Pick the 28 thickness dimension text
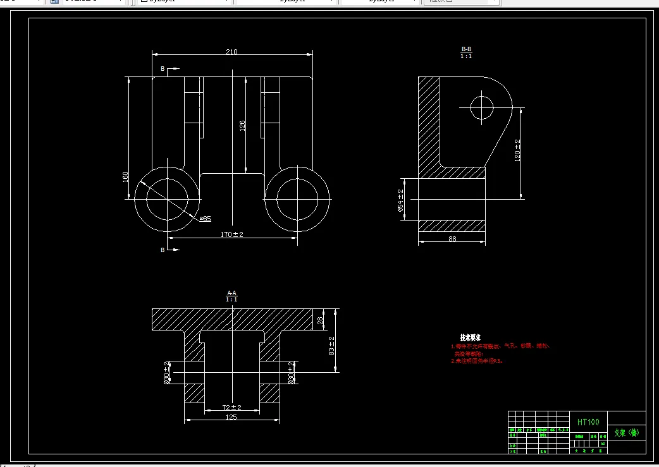The height and width of the screenshot is (467, 659). tap(320, 320)
